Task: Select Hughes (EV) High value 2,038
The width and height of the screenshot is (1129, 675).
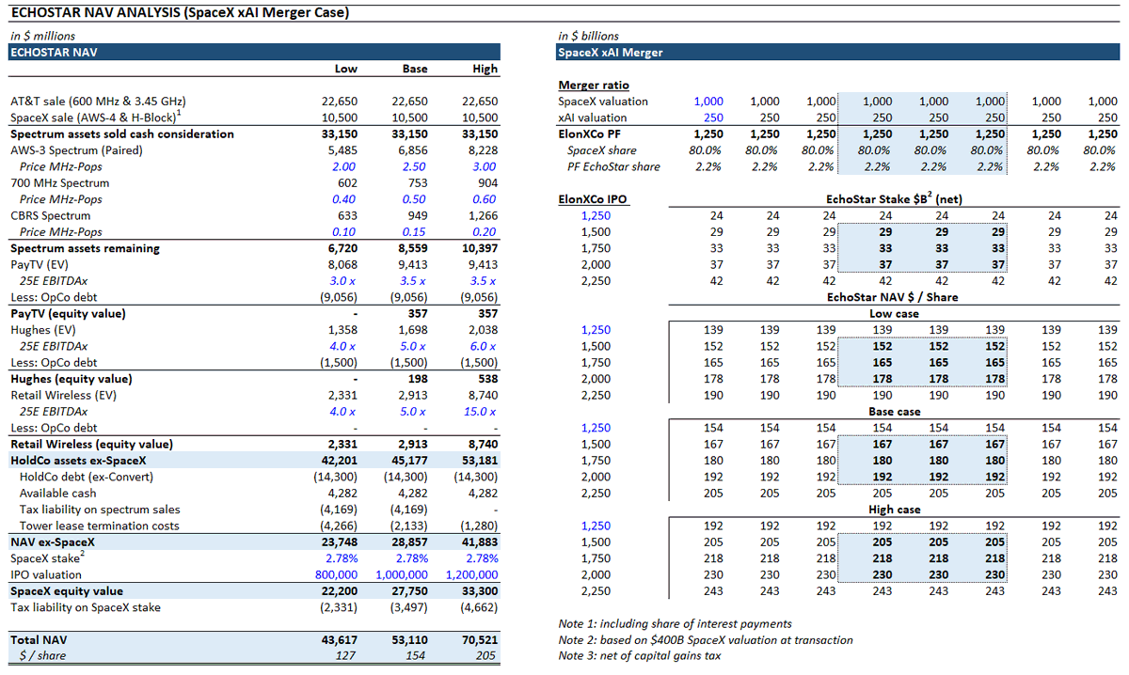Action: point(482,330)
